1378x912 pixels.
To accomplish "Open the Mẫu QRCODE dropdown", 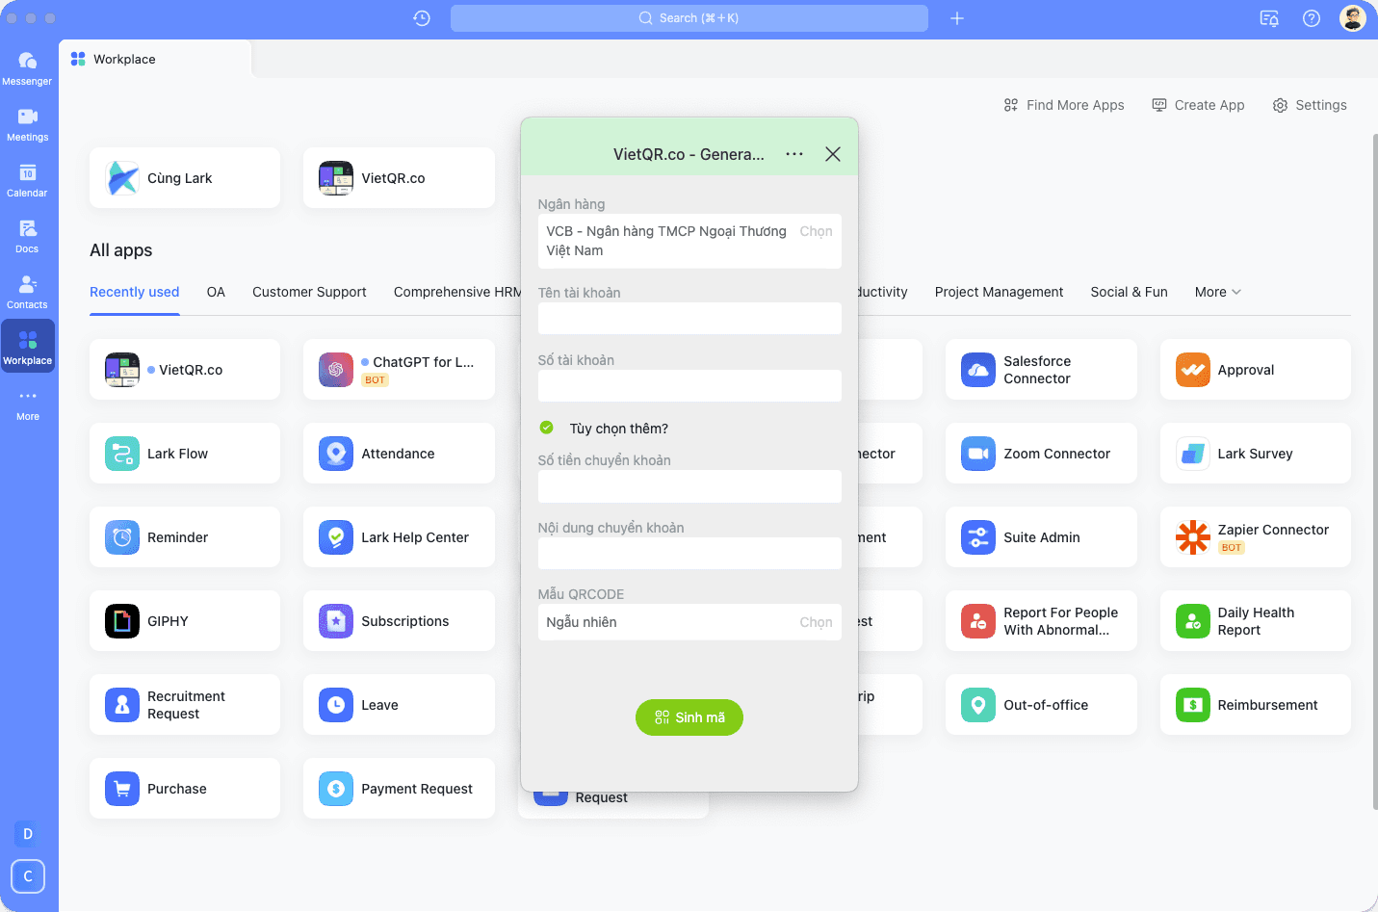I will click(689, 622).
